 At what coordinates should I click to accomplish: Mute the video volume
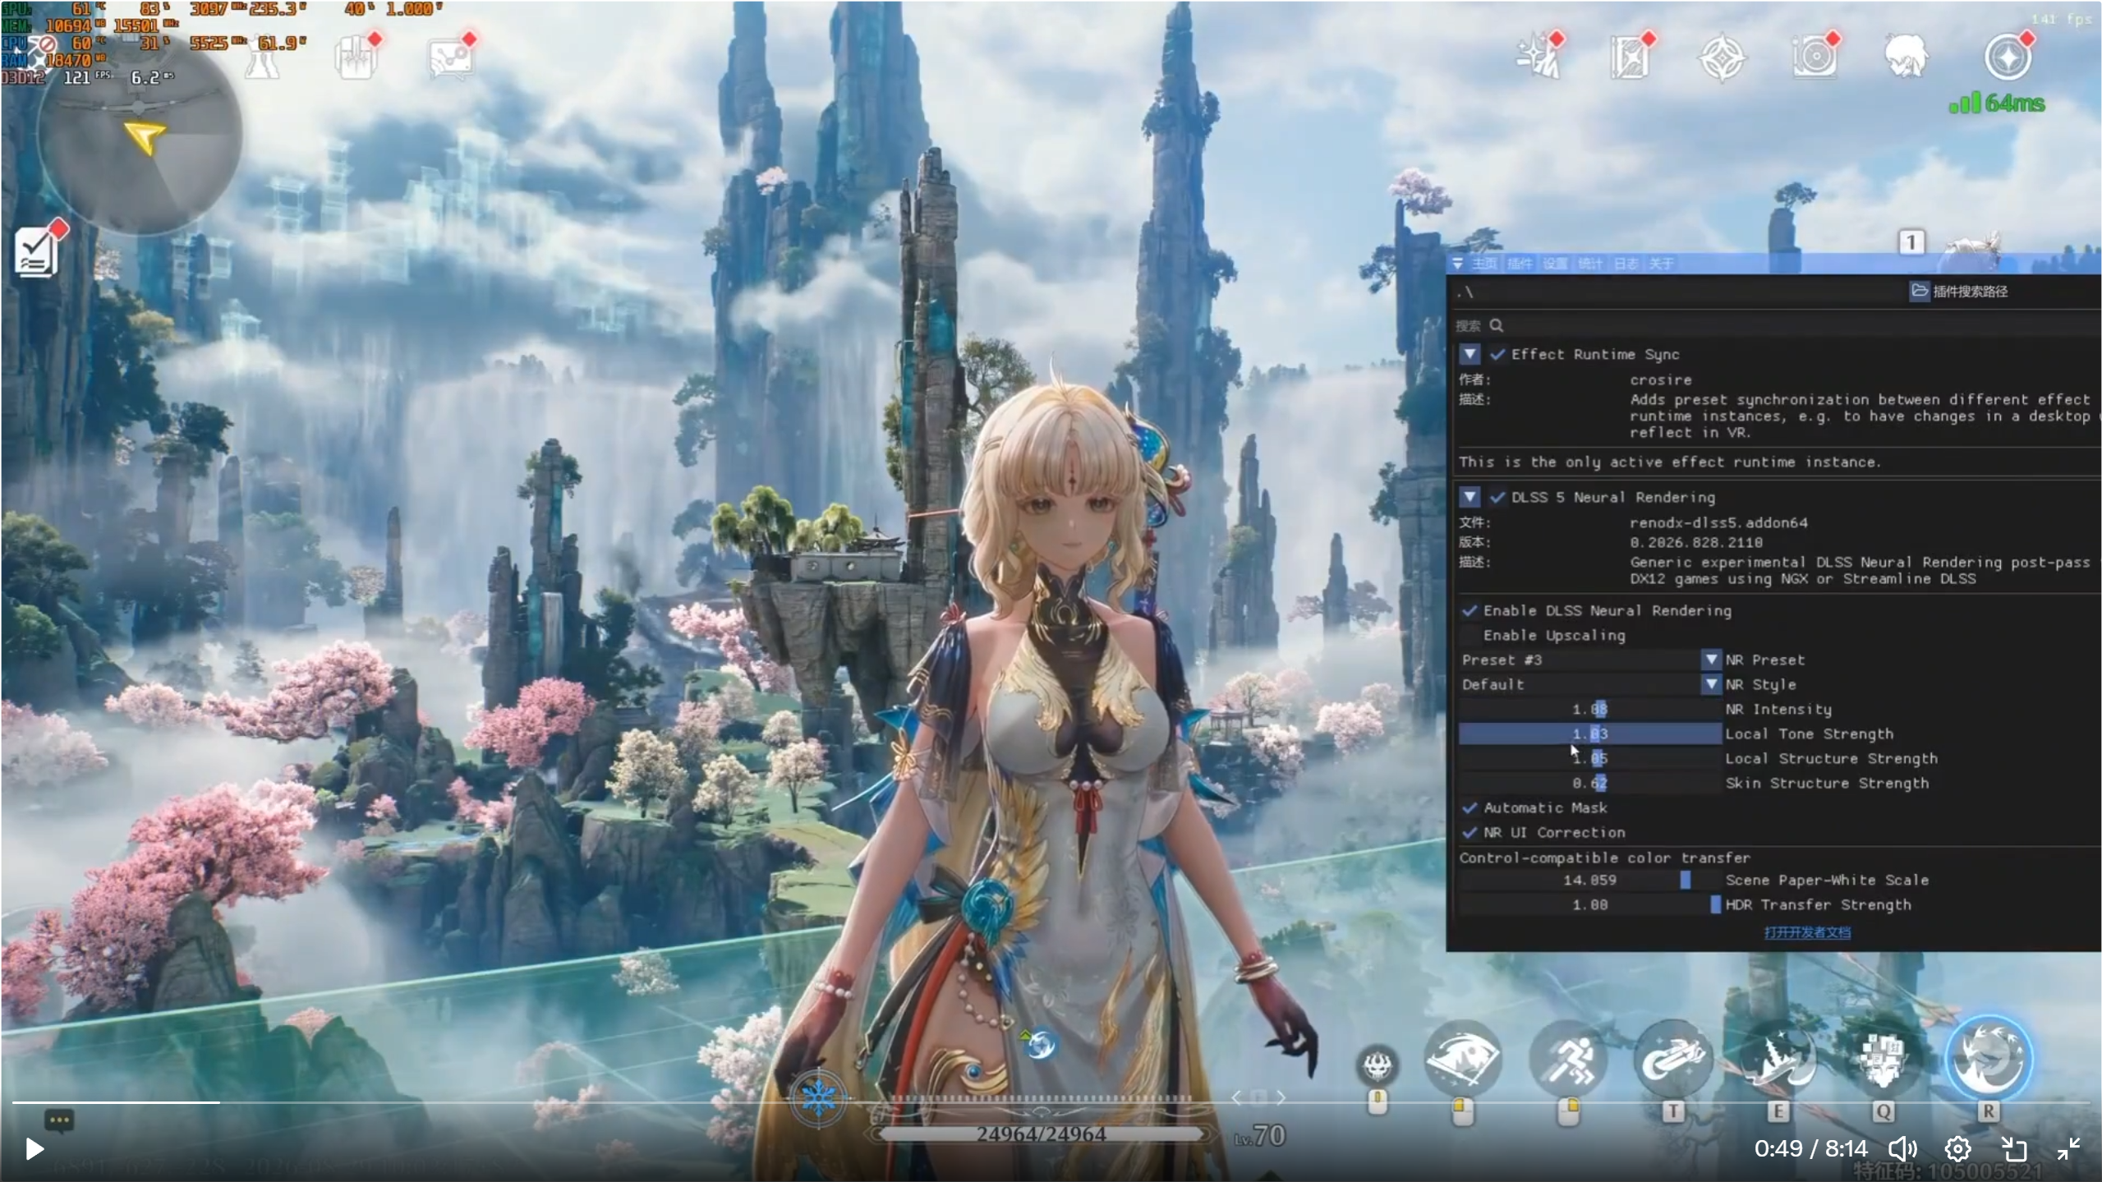pyautogui.click(x=1902, y=1148)
